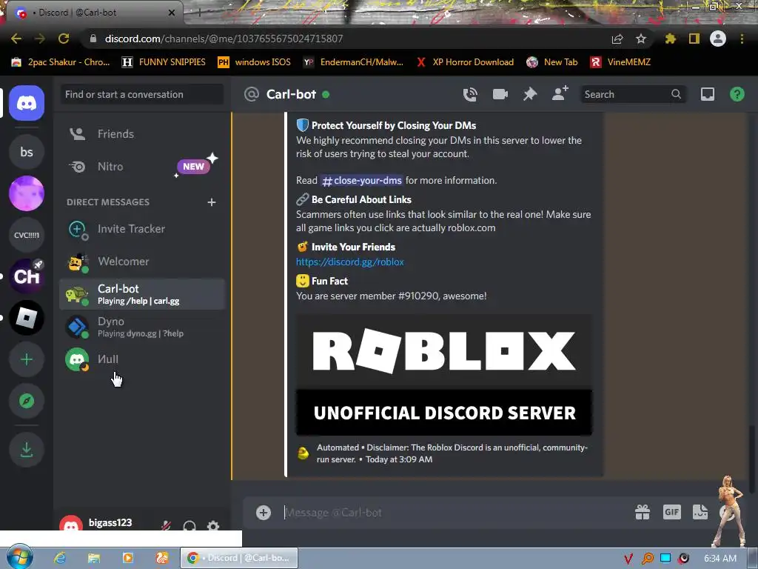The height and width of the screenshot is (569, 758).
Task: Click the Chrome address bar URL
Action: (x=224, y=39)
